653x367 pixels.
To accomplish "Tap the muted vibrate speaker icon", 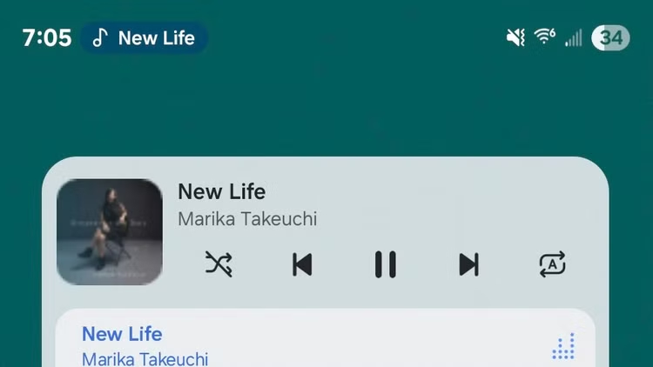I will tap(515, 38).
